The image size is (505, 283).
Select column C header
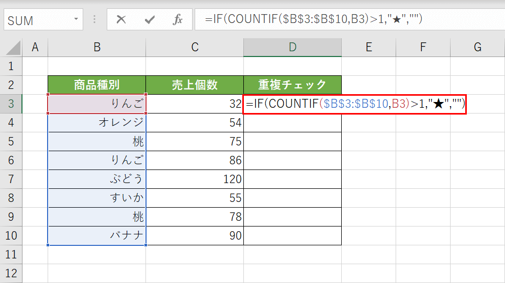(x=195, y=48)
